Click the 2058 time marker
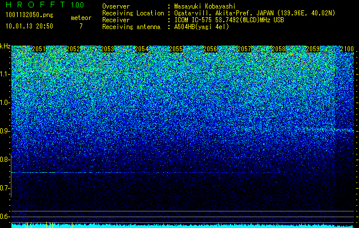This screenshot has width=359, height=228. pyautogui.click(x=279, y=49)
